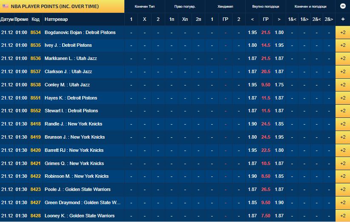The image size is (350, 222).
Task: Pick over odds 1.75 for Conley M.
Action: pos(279,85)
